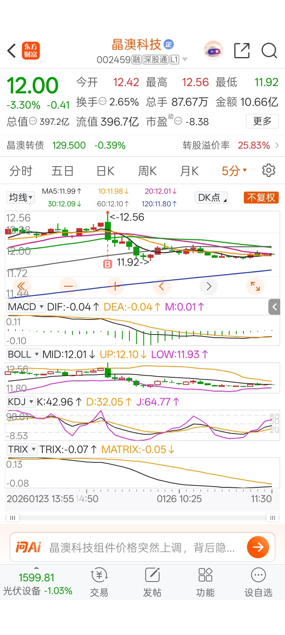
Task: Open the 均线 indicator dropdown
Action: click(21, 197)
